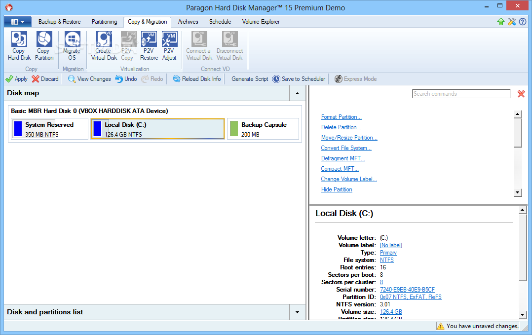Screen dimensions: 532x335
Task: Click properties panel scroll-up arrow
Action: tap(523, 210)
